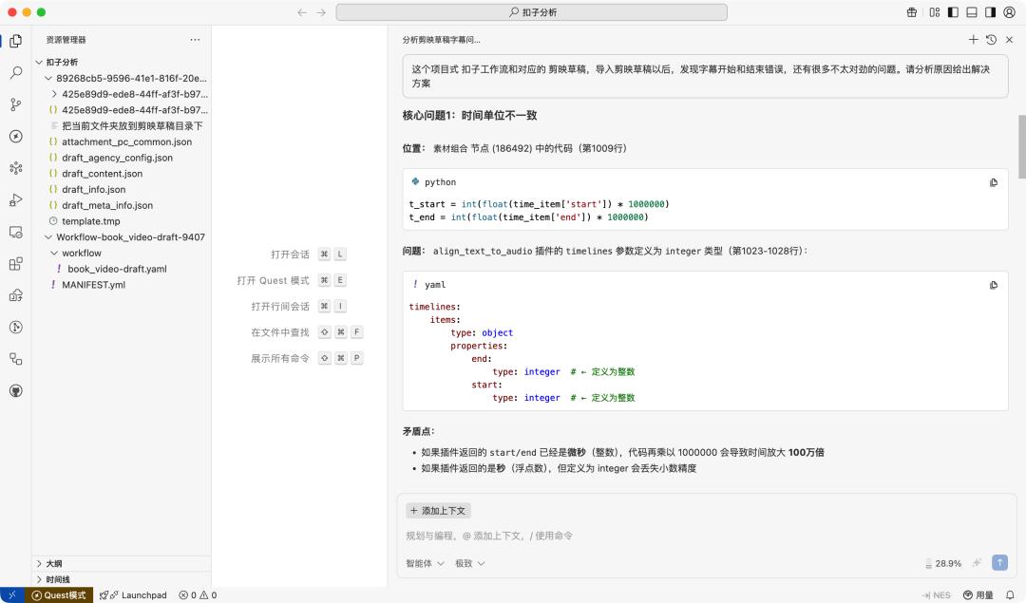1026x603 pixels.
Task: Start a new chat with the plus icon
Action: tap(973, 40)
